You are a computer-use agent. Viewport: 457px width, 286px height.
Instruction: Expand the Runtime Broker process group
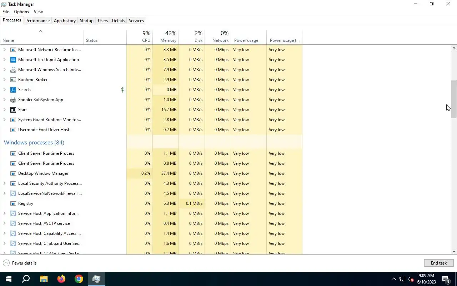click(4, 80)
